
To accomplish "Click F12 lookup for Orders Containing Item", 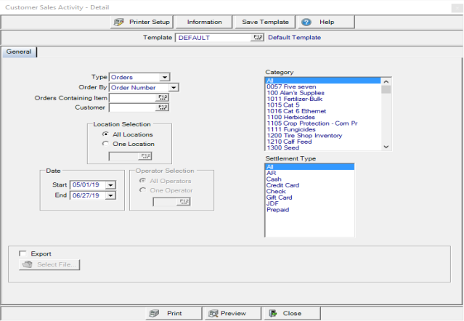I will pyautogui.click(x=163, y=97).
